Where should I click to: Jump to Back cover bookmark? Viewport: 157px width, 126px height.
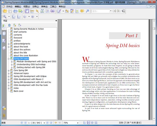[x=19, y=91]
